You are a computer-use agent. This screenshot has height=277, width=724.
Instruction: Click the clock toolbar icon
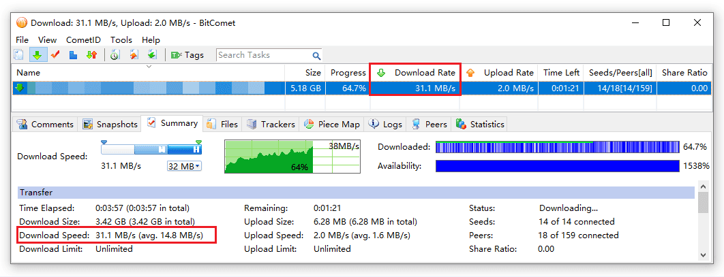coord(115,55)
